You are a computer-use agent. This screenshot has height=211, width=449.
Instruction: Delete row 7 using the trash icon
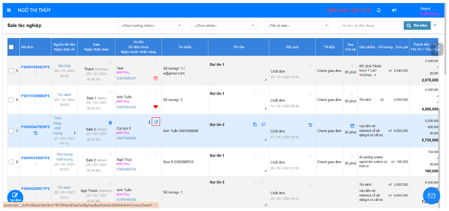(110, 122)
